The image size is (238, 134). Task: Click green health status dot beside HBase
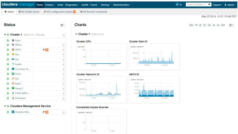[x=8, y=45]
